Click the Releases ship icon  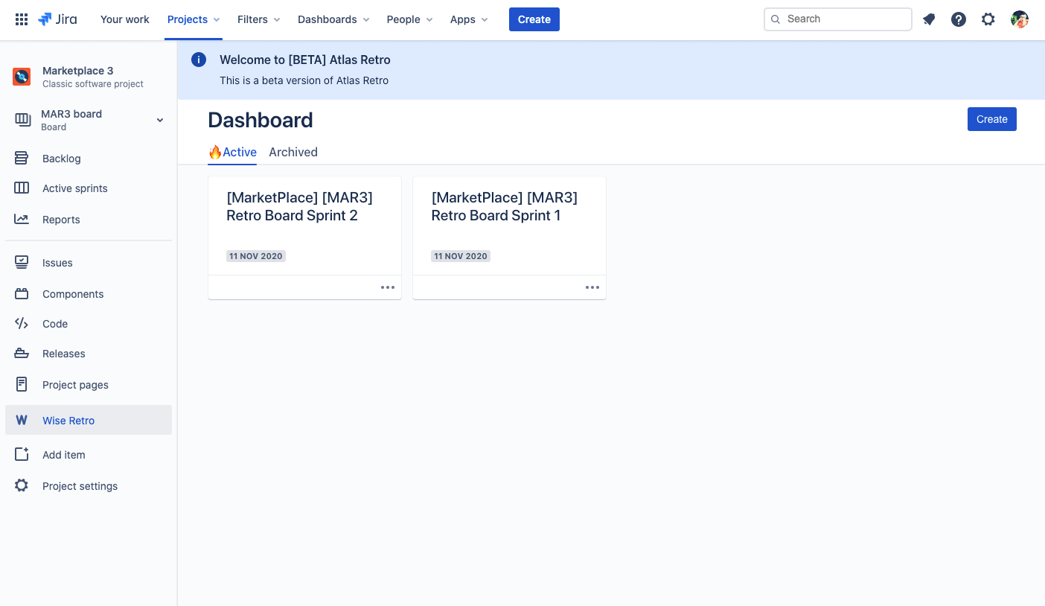coord(22,353)
